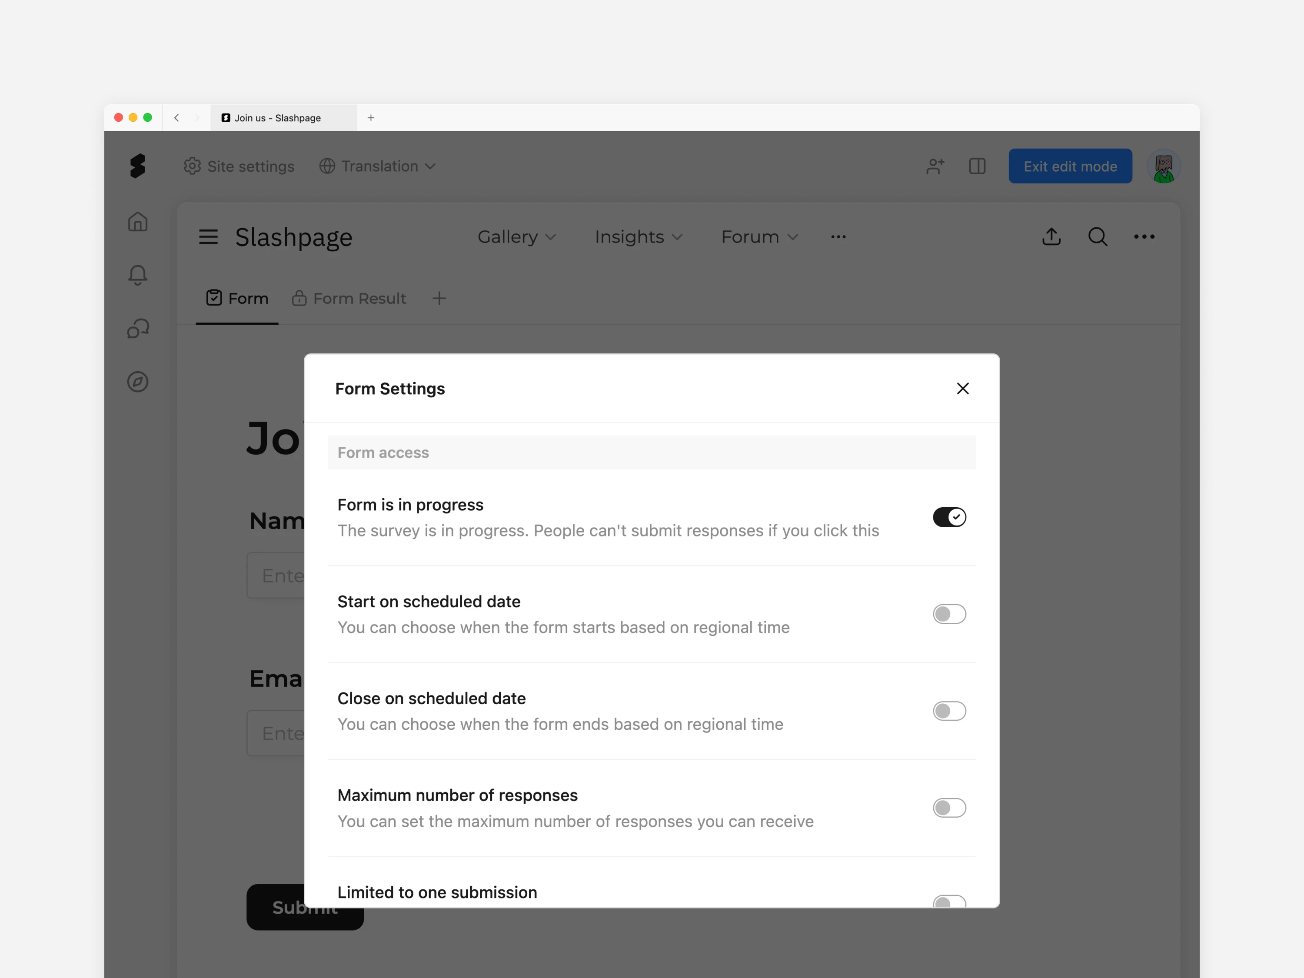Image resolution: width=1304 pixels, height=978 pixels.
Task: Click the Slashpage logo icon
Action: (137, 166)
